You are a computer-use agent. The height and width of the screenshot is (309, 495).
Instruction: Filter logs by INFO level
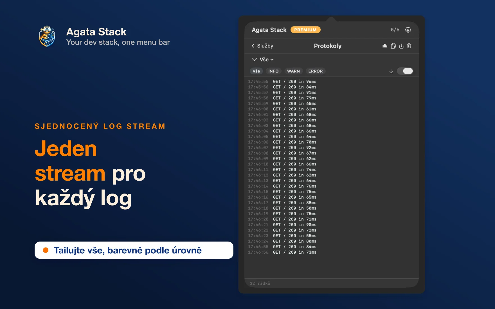[x=273, y=71]
